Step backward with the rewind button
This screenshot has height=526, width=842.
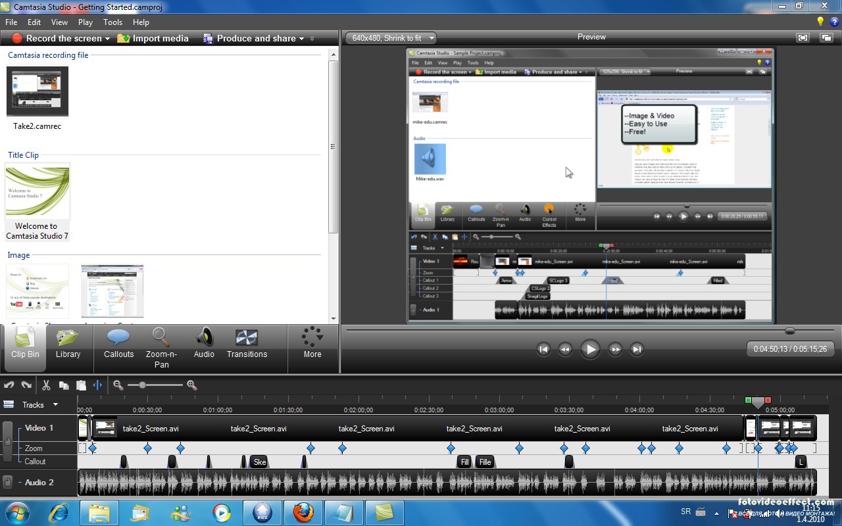click(565, 349)
